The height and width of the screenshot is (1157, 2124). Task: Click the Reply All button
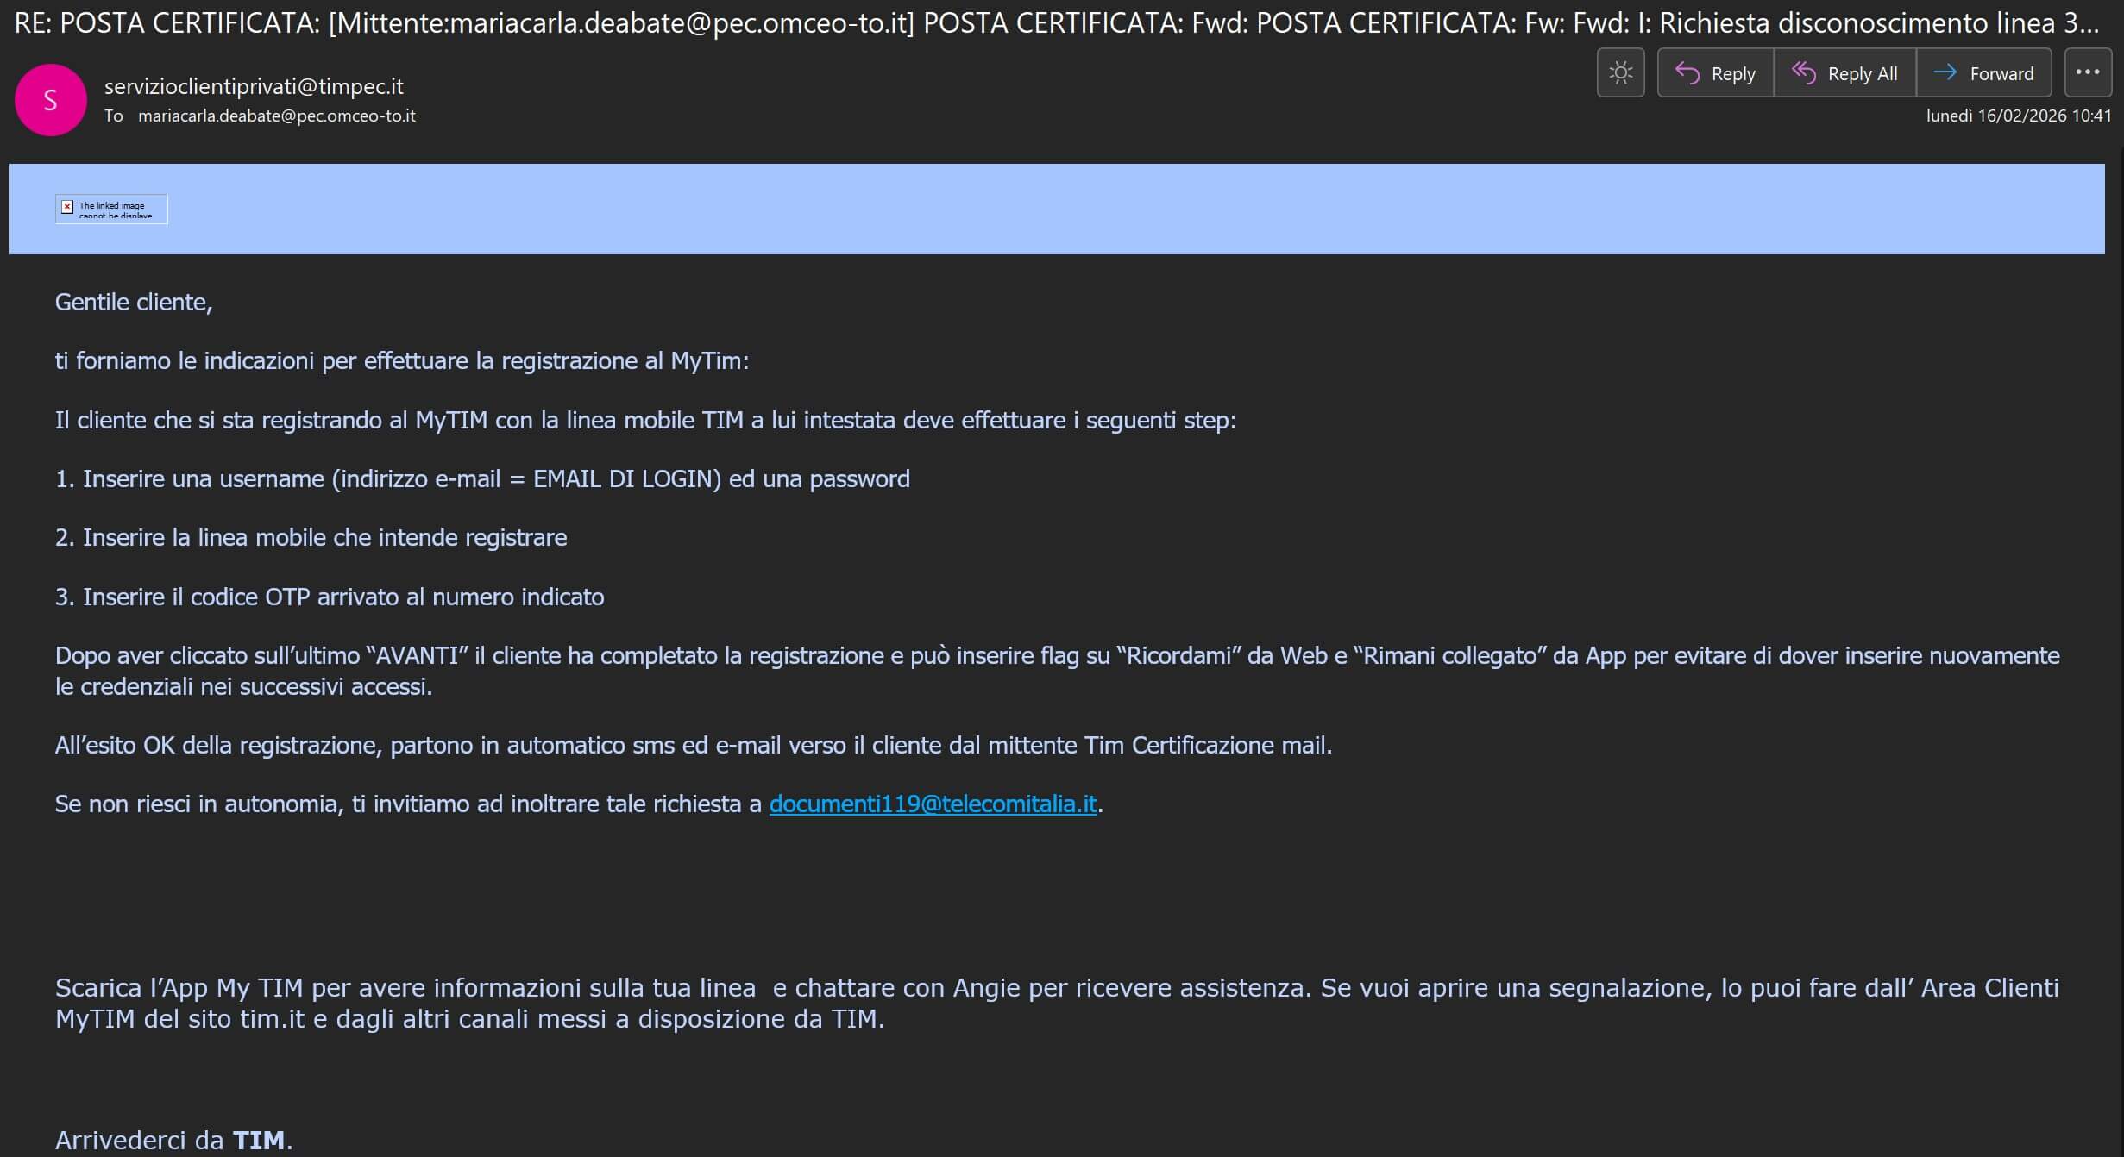click(x=1844, y=73)
